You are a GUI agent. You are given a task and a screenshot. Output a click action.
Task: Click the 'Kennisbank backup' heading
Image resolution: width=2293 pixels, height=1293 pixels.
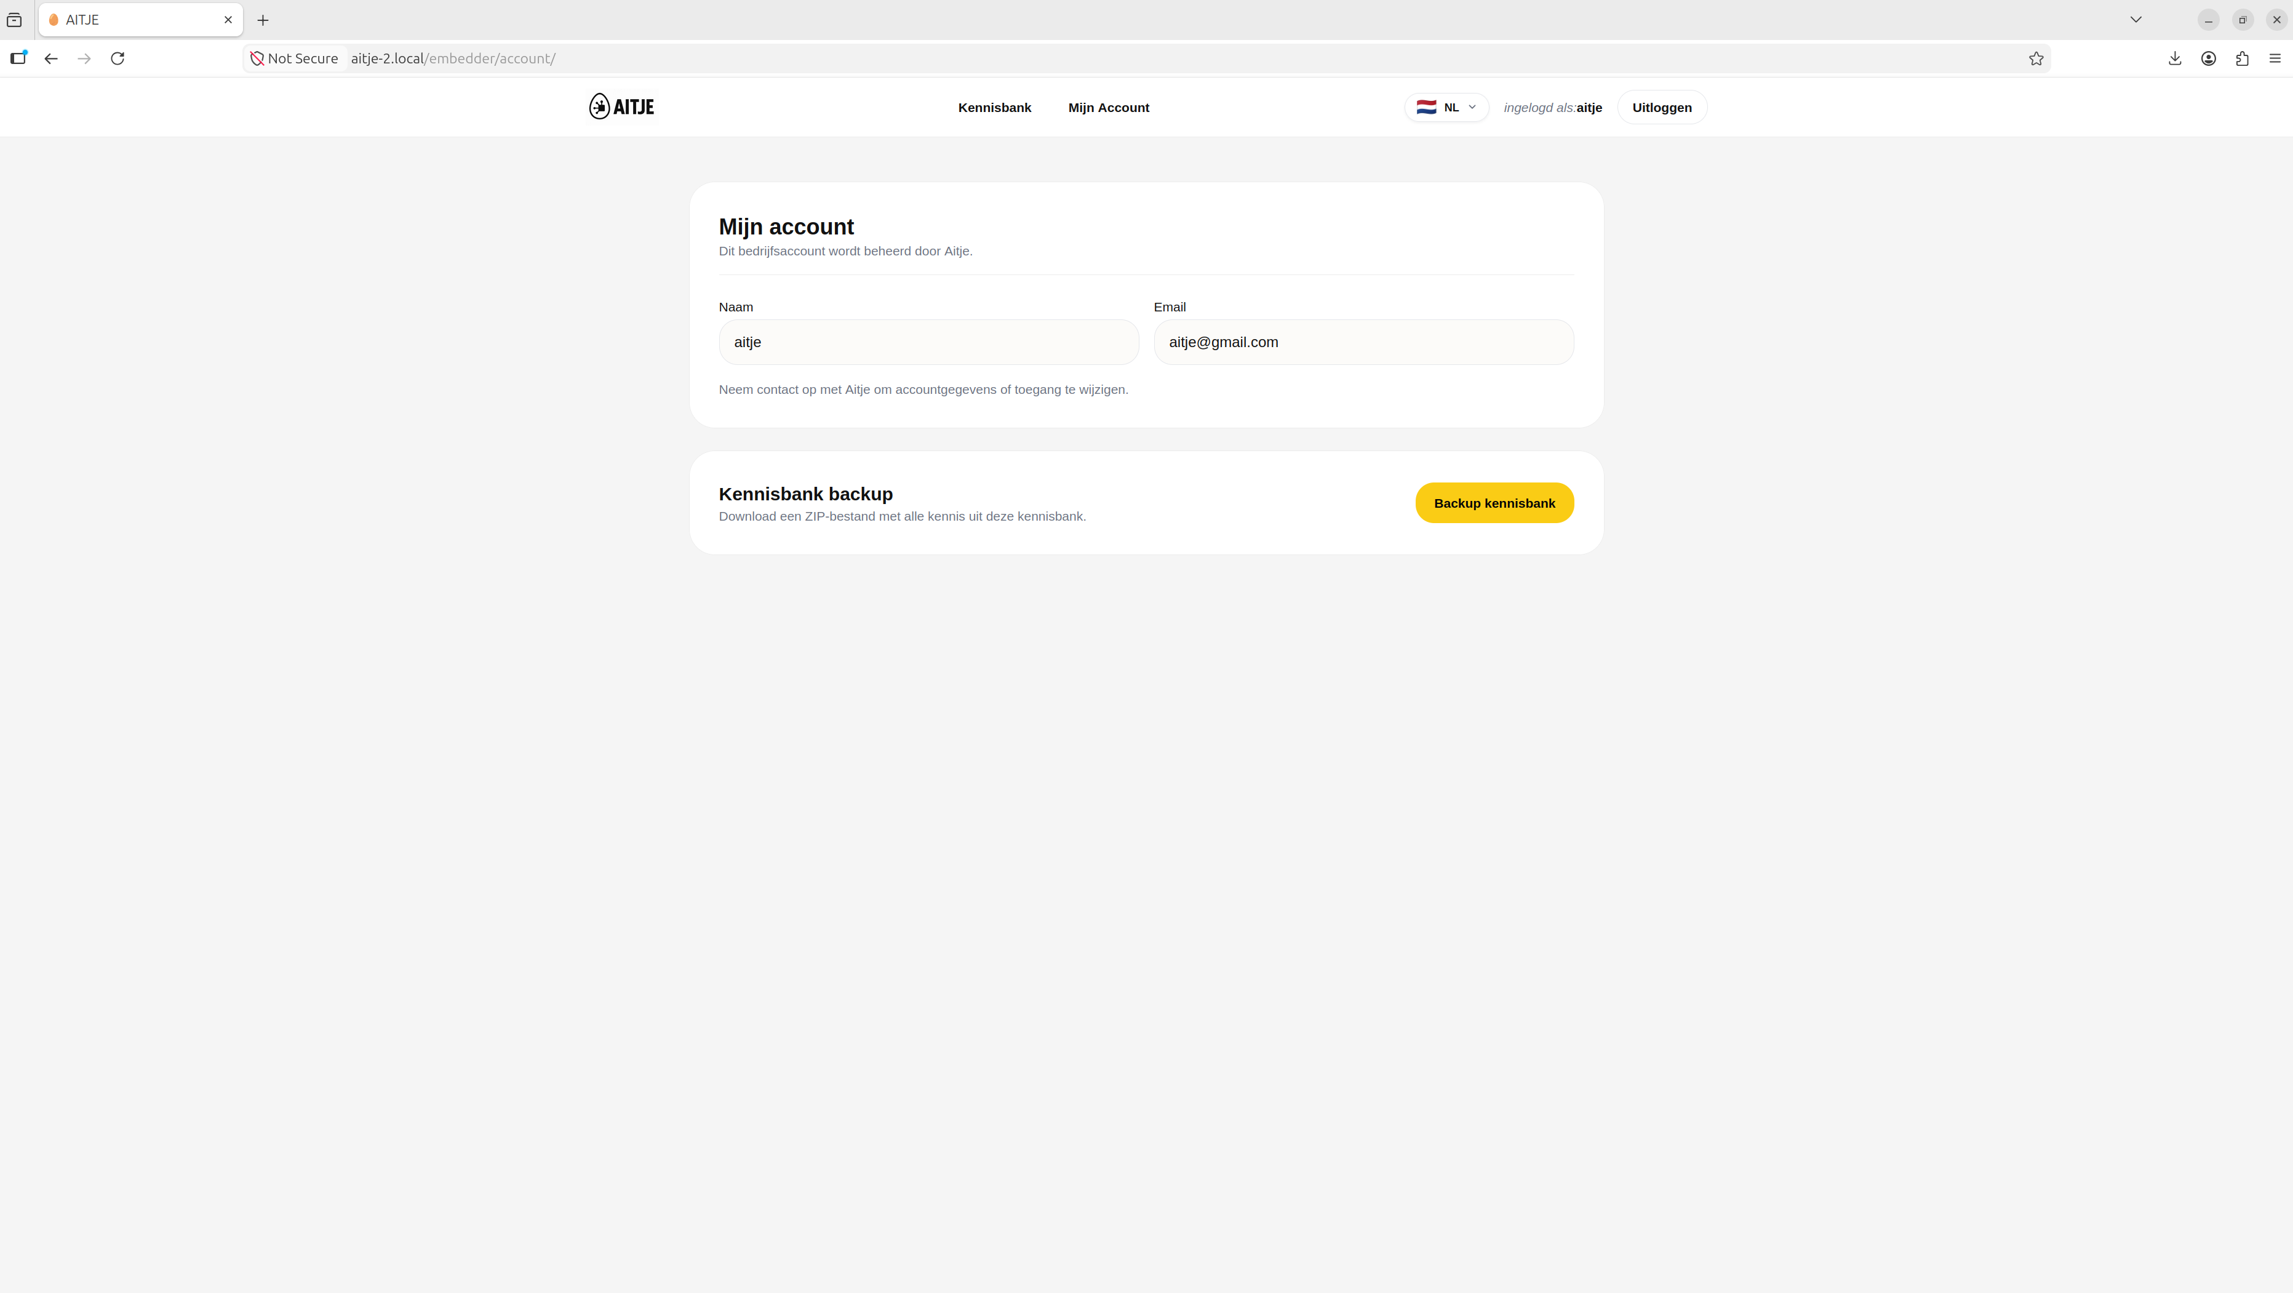[x=805, y=494]
